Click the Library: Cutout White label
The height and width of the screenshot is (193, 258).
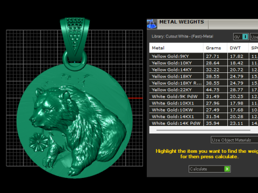(x=182, y=36)
